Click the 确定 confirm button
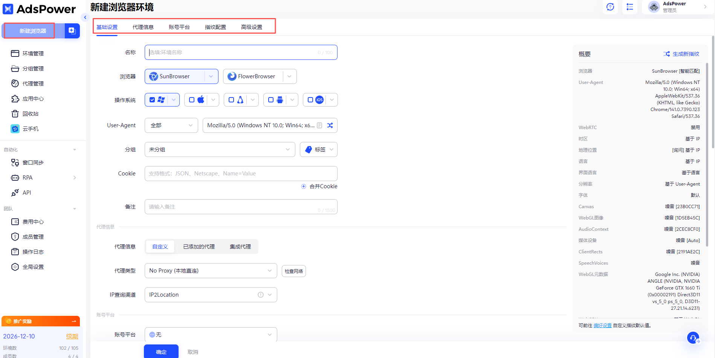The height and width of the screenshot is (358, 715). 161,352
